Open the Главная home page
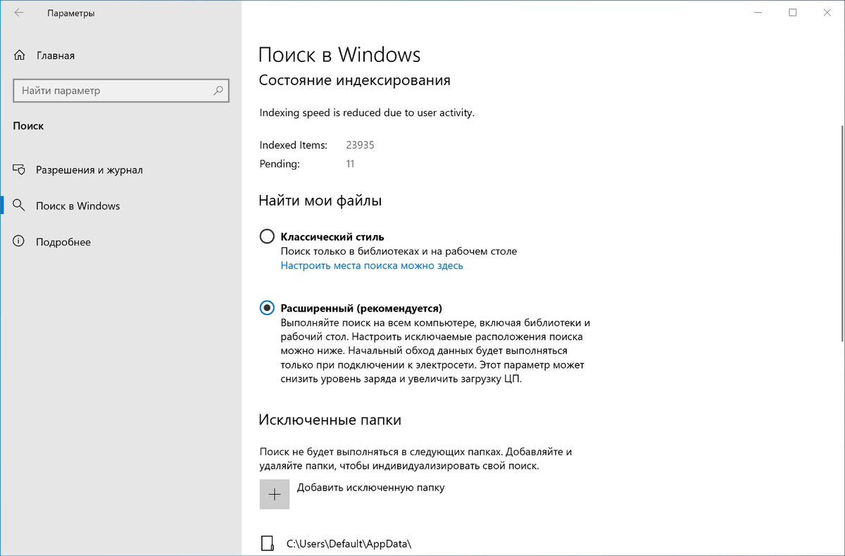Screen dimensions: 845x556 click(44, 56)
